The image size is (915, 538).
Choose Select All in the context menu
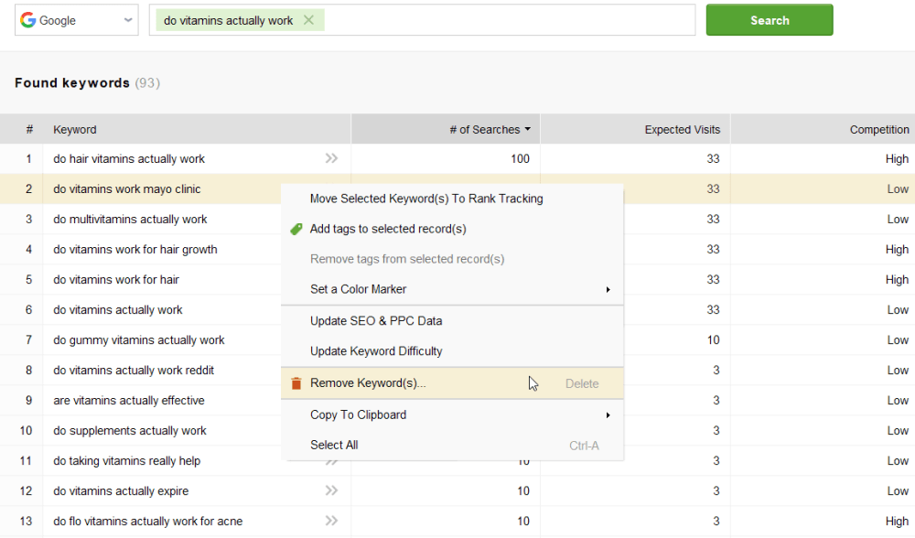click(x=452, y=446)
